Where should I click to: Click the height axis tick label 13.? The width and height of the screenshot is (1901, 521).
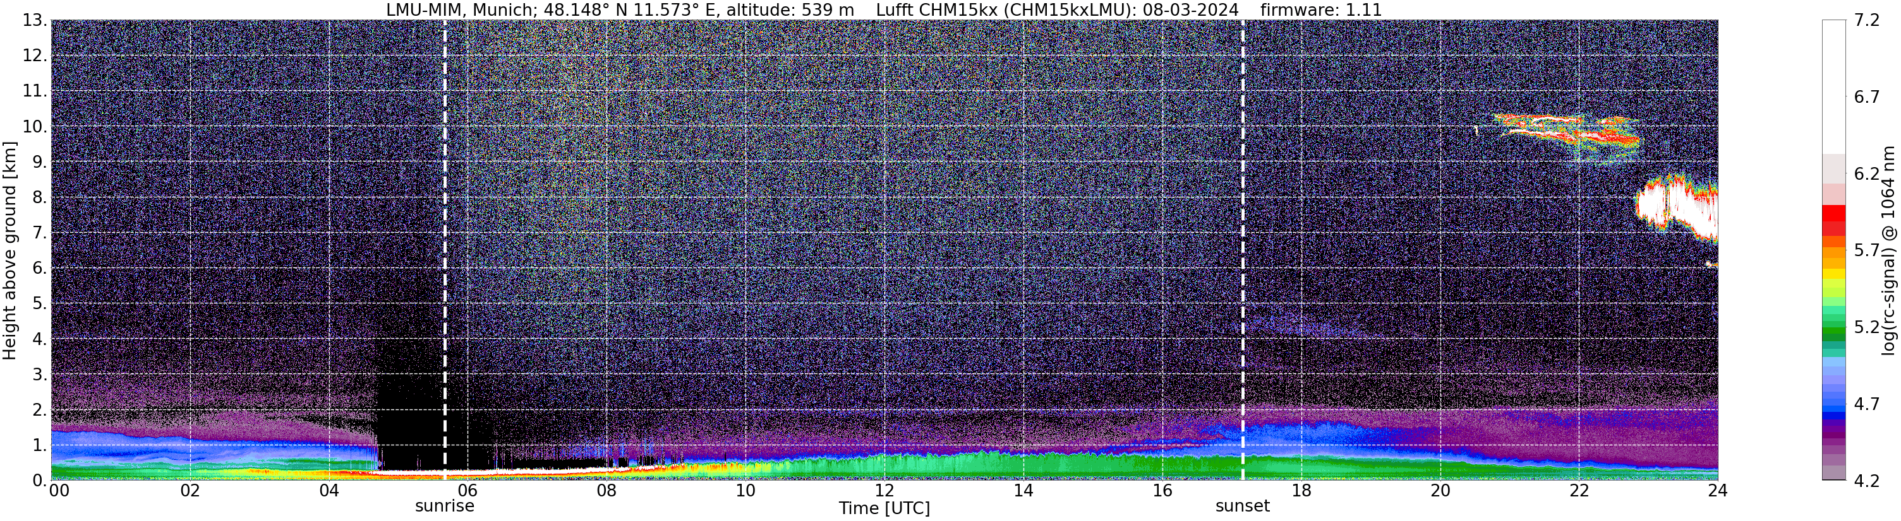tap(35, 21)
